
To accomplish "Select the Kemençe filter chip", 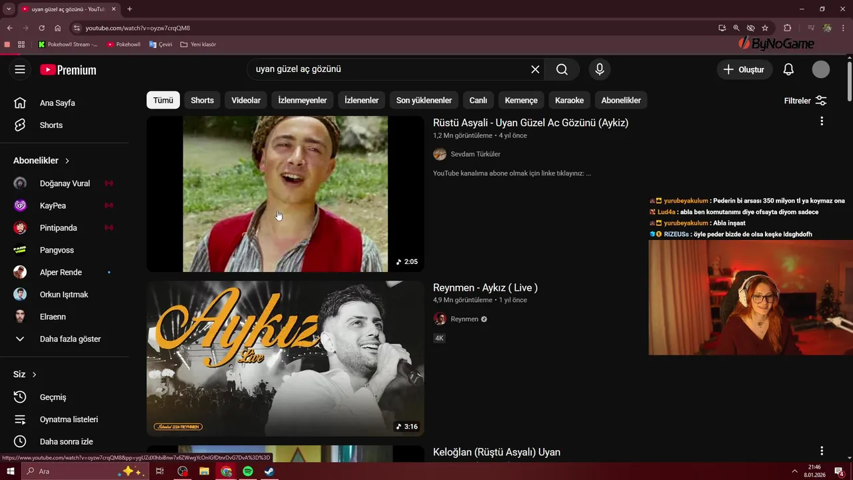I will point(521,100).
